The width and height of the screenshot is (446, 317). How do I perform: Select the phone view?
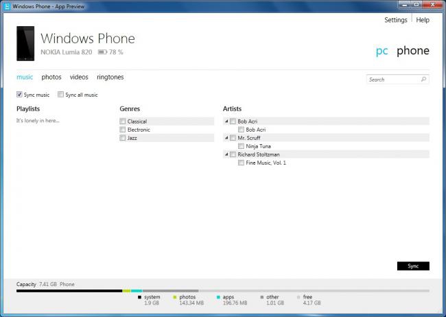point(413,51)
